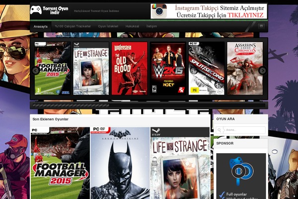Image resolution: width=298 pixels, height=199 pixels.
Task: Open Life is Strange carousel cover
Action: tap(91, 68)
